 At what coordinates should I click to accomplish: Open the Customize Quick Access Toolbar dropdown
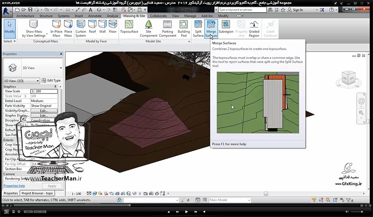click(145, 10)
